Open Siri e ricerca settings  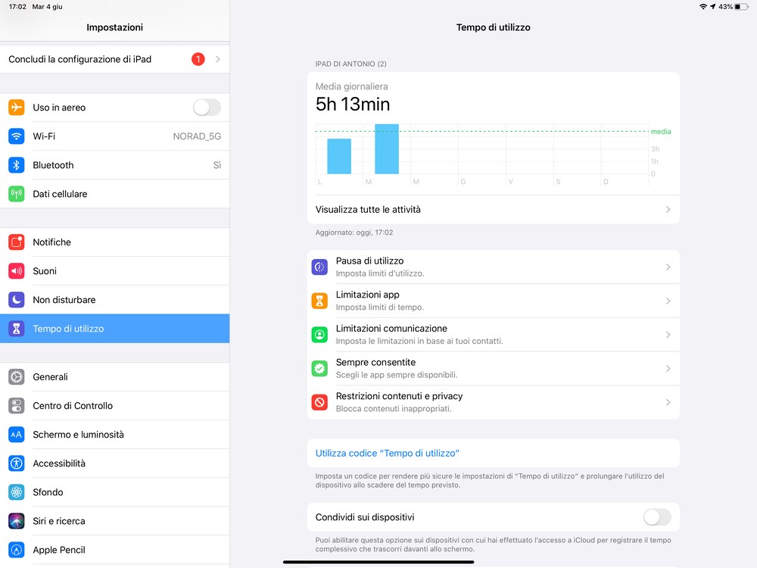pos(114,521)
